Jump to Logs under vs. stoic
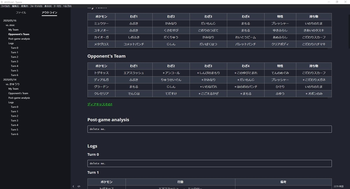 point(11,43)
